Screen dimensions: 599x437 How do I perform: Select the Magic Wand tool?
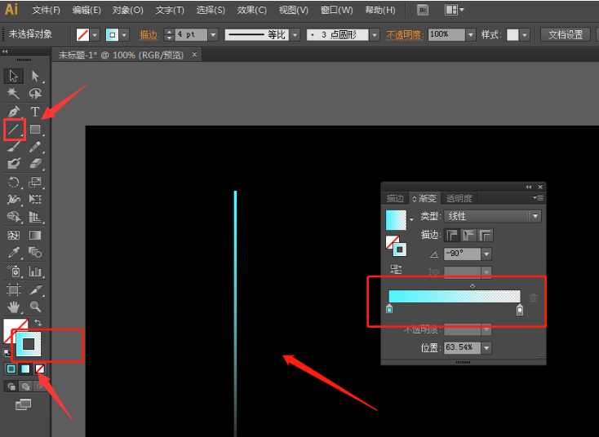point(14,93)
